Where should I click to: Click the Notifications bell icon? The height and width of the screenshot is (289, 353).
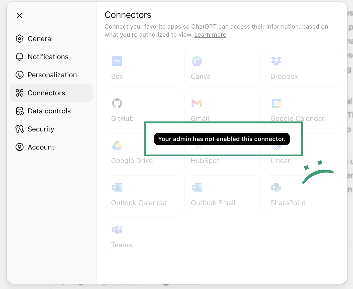tap(20, 57)
